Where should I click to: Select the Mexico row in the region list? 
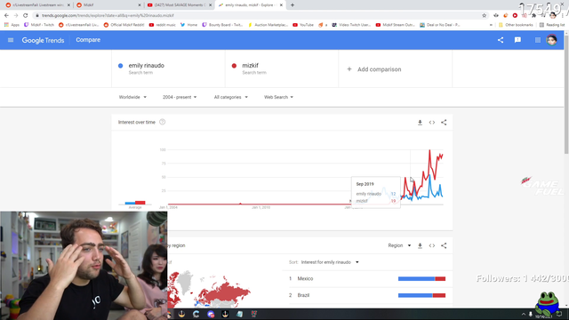[x=367, y=278]
